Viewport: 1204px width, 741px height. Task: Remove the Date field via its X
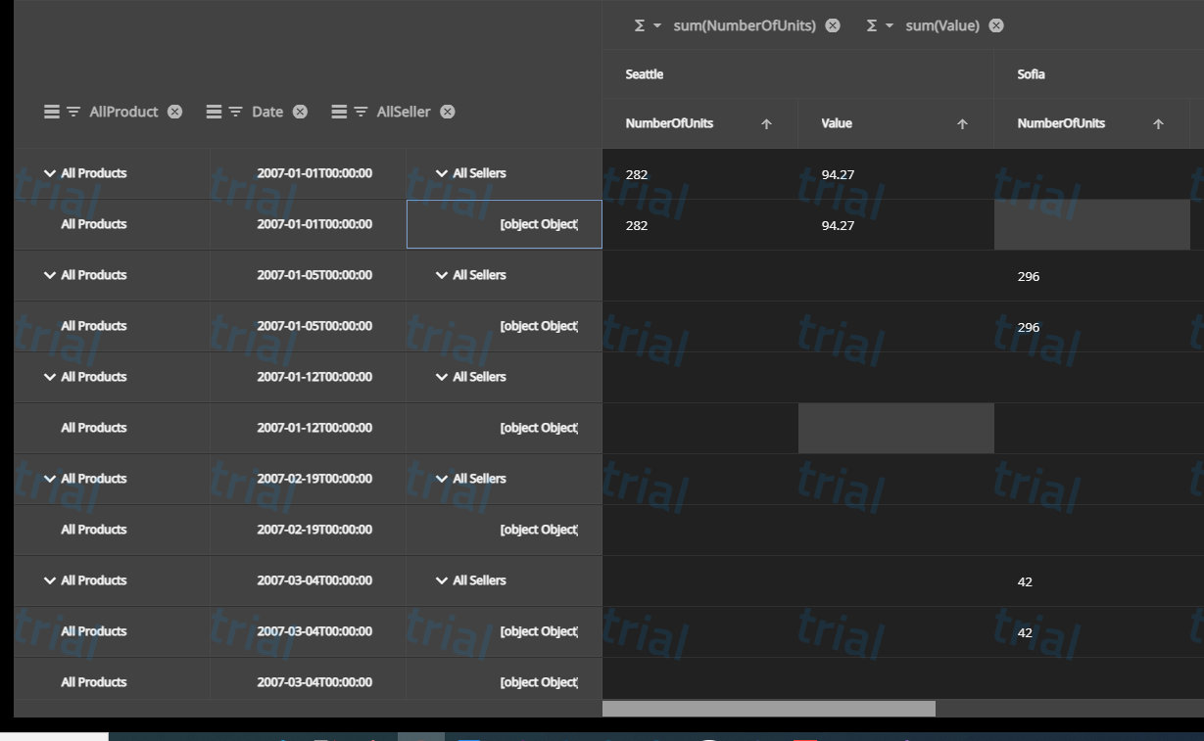click(300, 112)
